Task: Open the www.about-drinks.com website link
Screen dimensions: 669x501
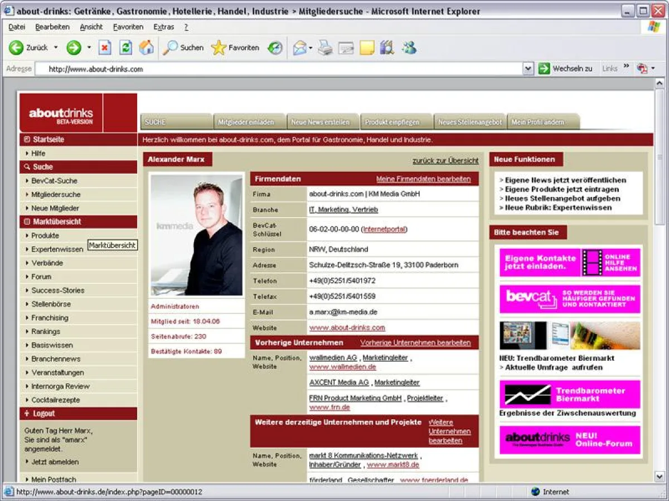Action: coord(348,328)
